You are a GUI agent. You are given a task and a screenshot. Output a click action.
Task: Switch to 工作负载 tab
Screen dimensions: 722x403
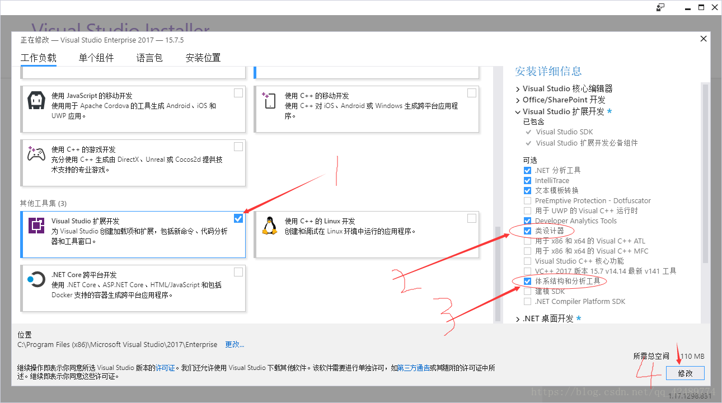(39, 58)
